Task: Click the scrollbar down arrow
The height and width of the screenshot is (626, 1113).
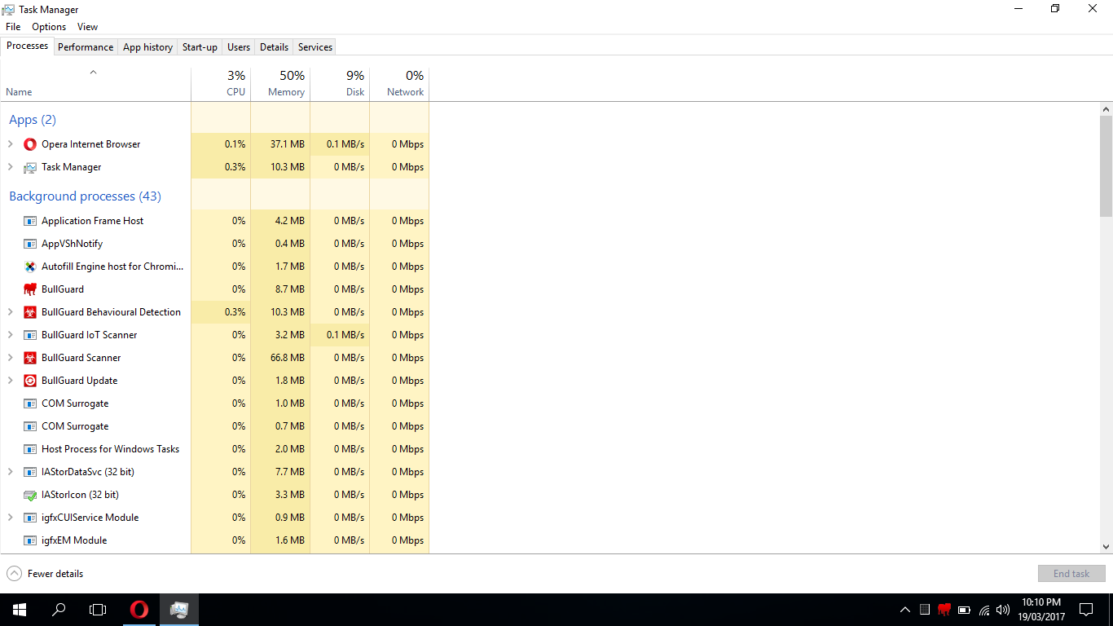Action: (1106, 547)
